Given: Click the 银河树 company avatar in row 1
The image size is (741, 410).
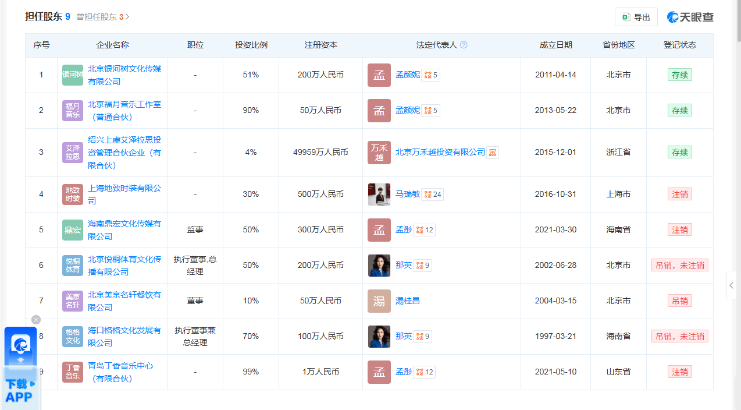Looking at the screenshot, I should point(72,75).
